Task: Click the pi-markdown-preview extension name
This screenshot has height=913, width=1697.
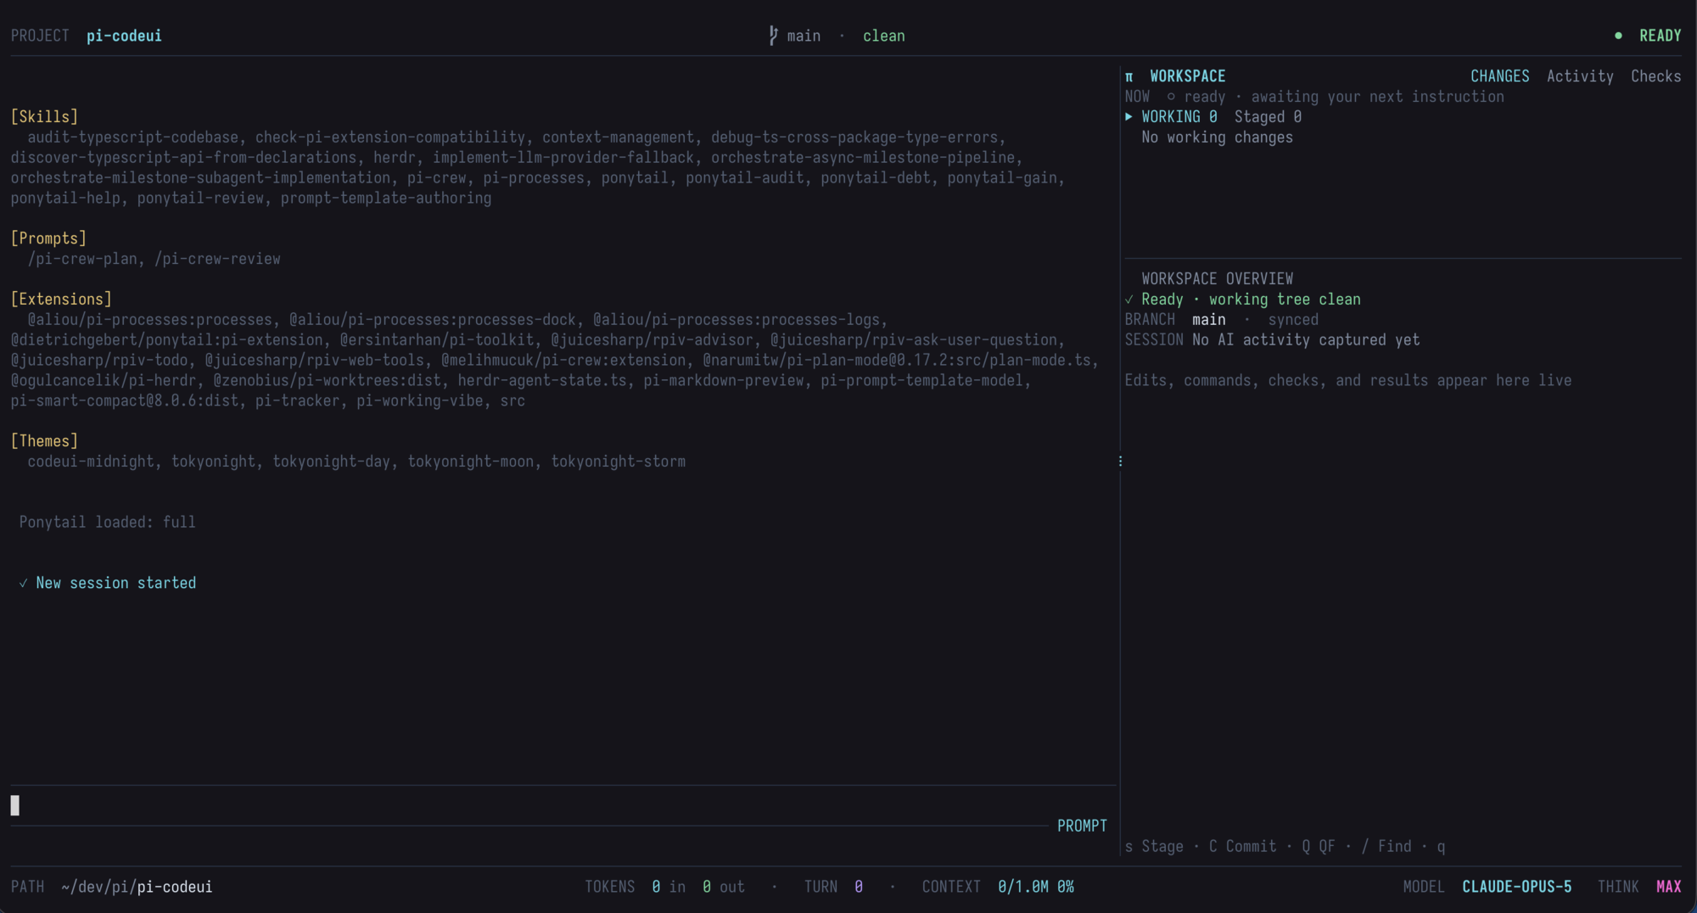Action: tap(723, 380)
